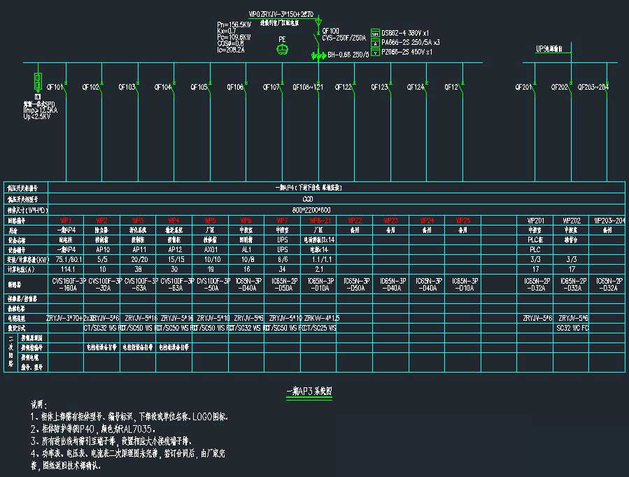
Task: Select the PLC equipment number cell
Action: [x=535, y=250]
